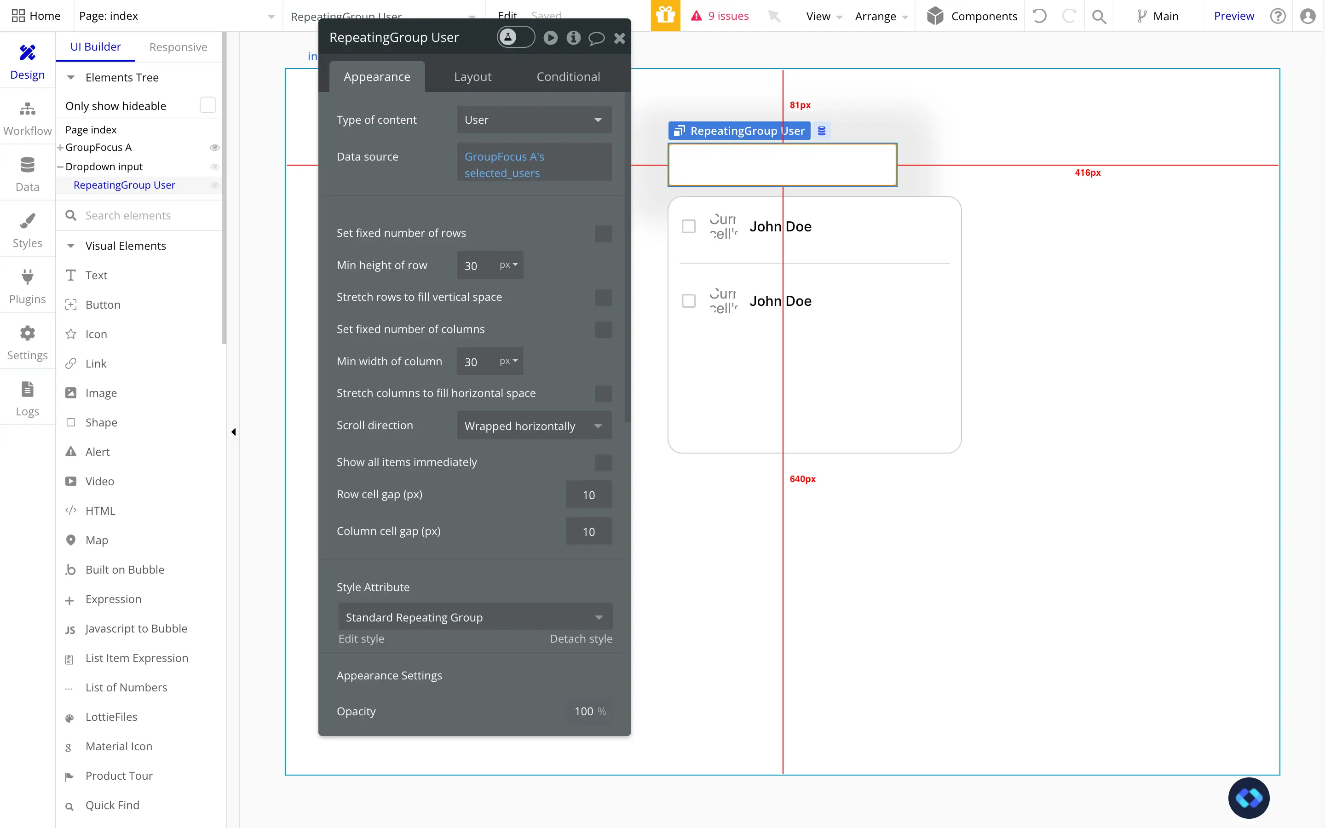Open the Styles panel
Viewport: 1325px width, 828px height.
[28, 229]
